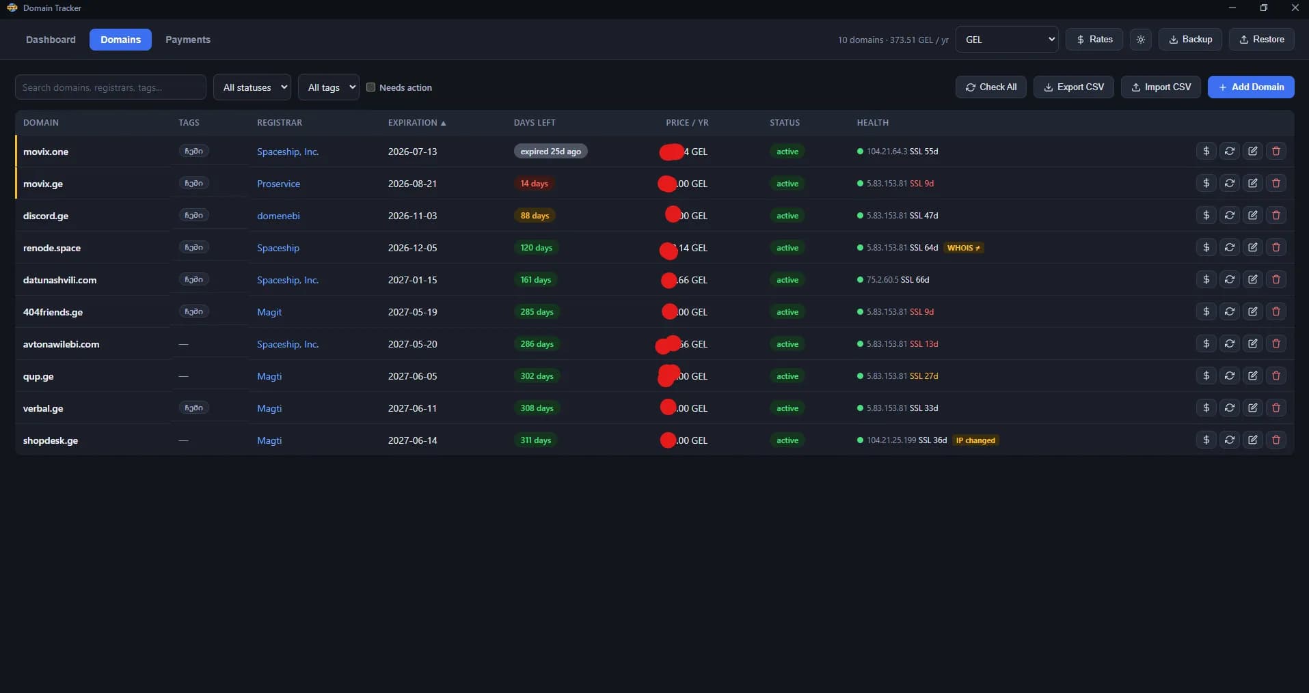
Task: Open the Proservice registrar link
Action: (278, 184)
